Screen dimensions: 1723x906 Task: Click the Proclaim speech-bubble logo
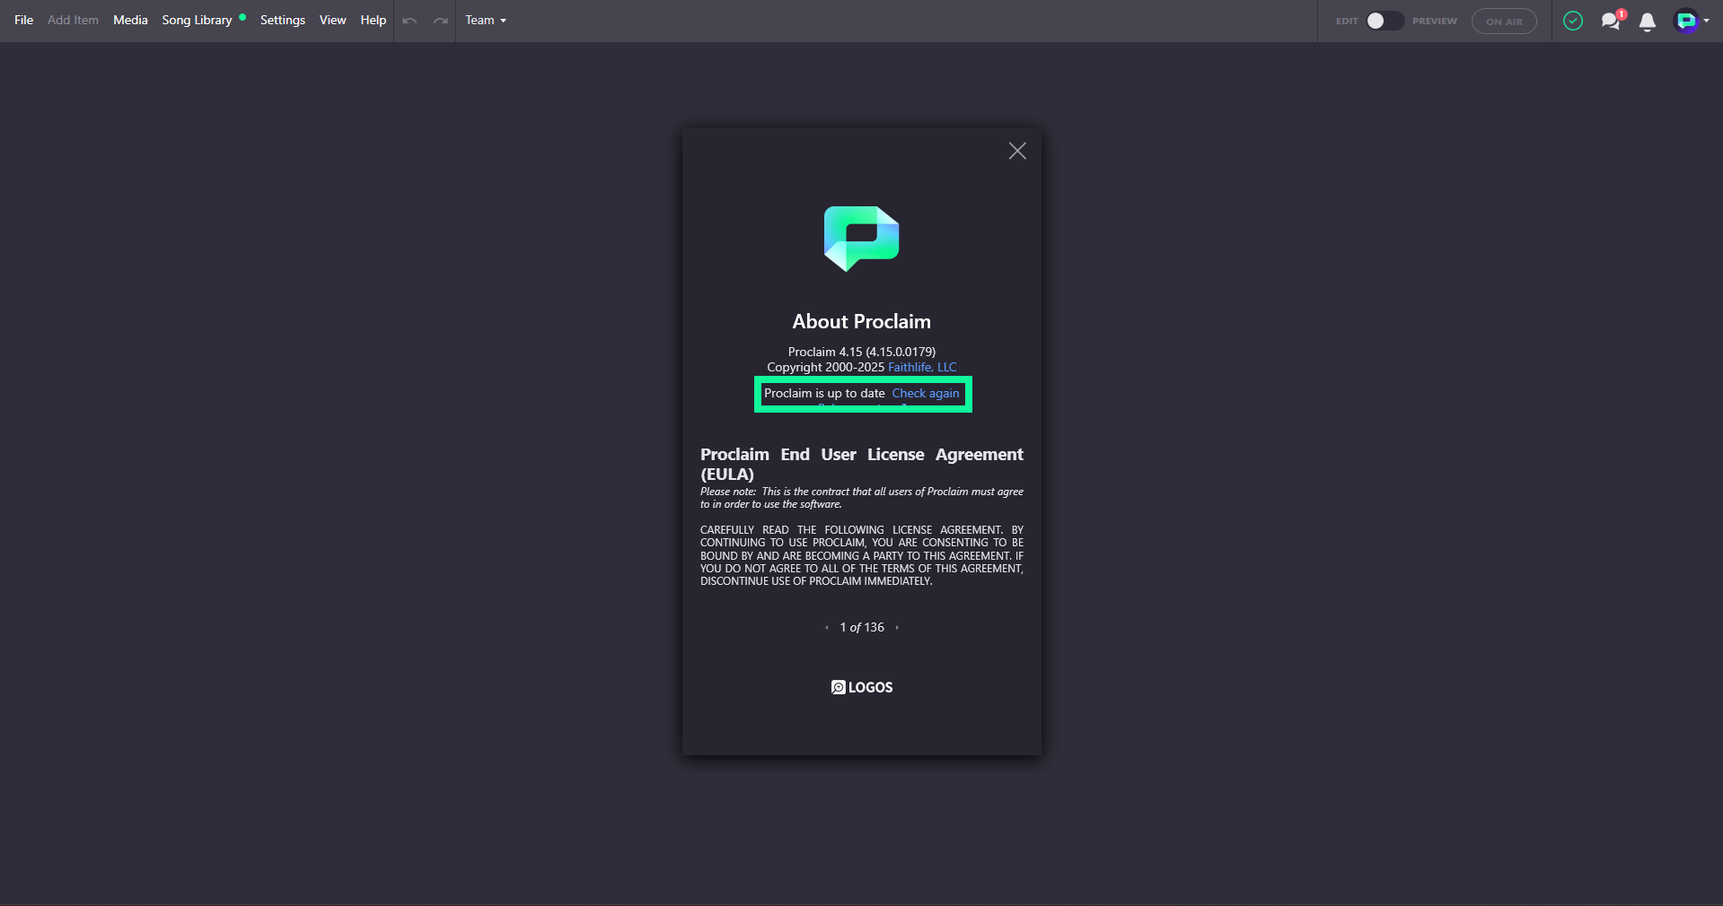coord(862,239)
